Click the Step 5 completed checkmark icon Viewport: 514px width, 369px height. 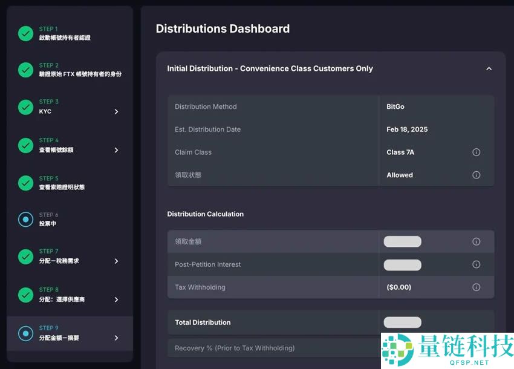[25, 183]
